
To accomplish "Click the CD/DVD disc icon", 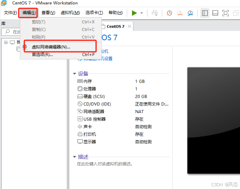I will point(80,104).
